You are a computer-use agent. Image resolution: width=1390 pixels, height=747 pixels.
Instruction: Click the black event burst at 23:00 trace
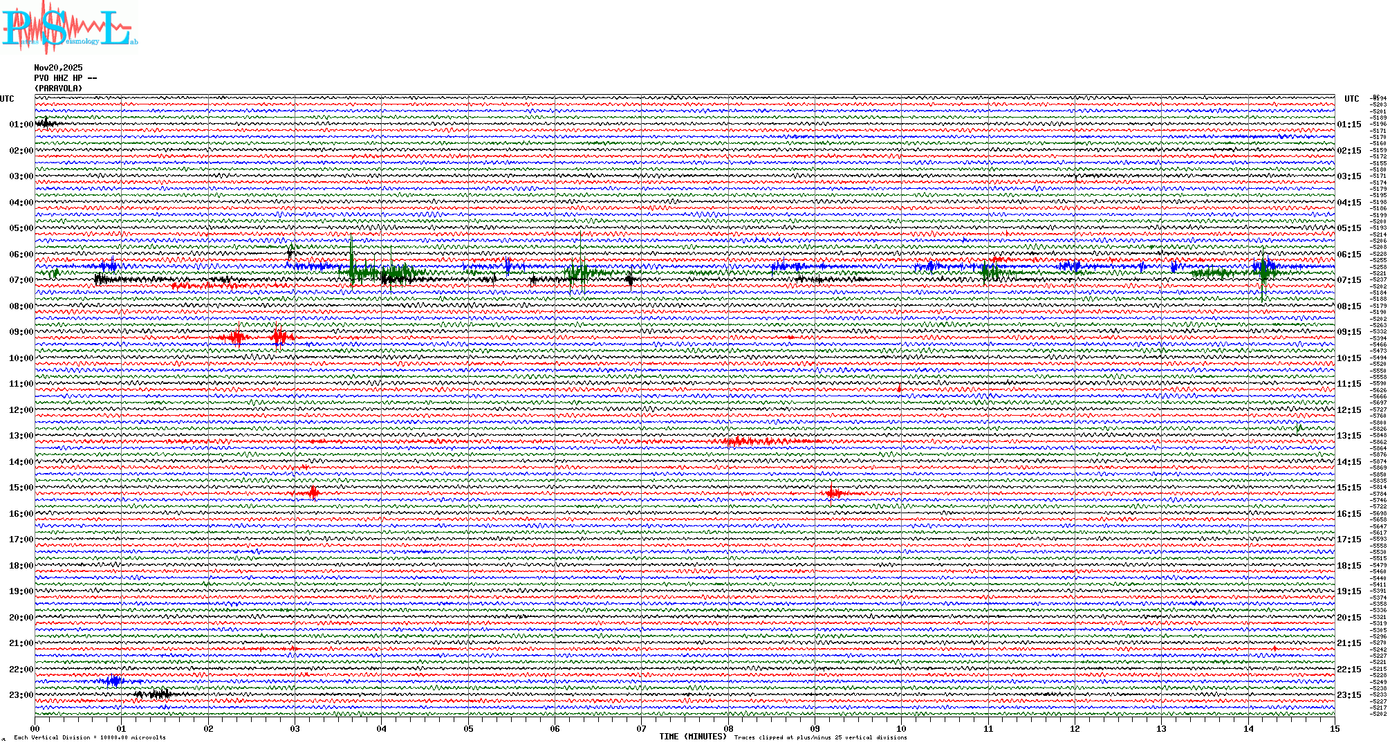(159, 694)
